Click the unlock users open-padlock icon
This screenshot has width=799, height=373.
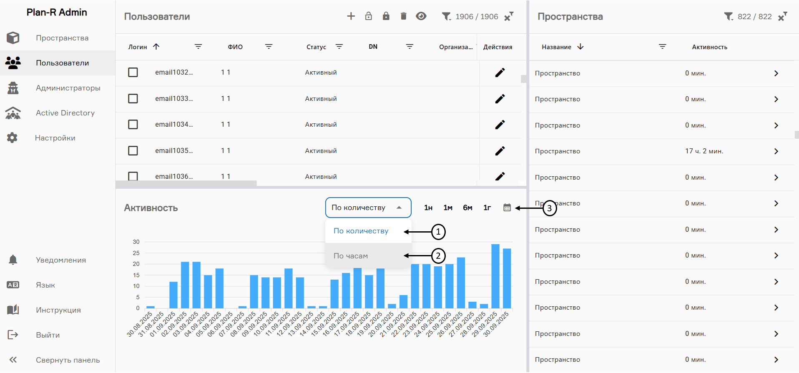[x=368, y=16]
